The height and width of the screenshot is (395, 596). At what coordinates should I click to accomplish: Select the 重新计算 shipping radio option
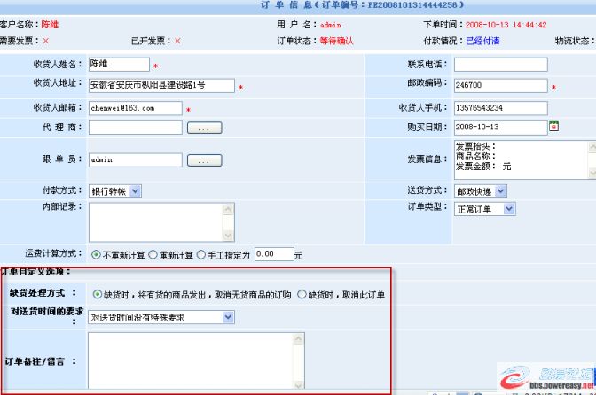click(153, 254)
